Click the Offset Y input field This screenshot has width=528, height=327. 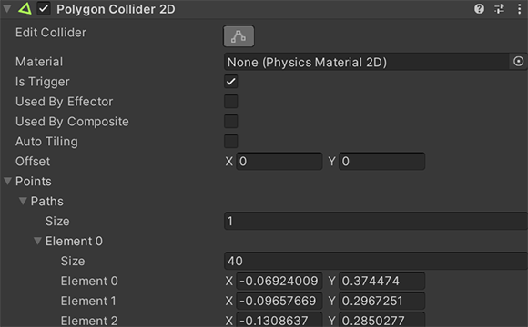point(381,162)
